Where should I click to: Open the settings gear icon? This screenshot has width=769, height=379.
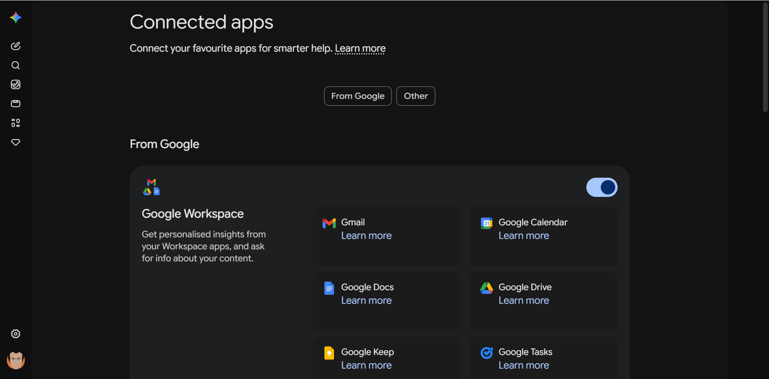(x=16, y=334)
